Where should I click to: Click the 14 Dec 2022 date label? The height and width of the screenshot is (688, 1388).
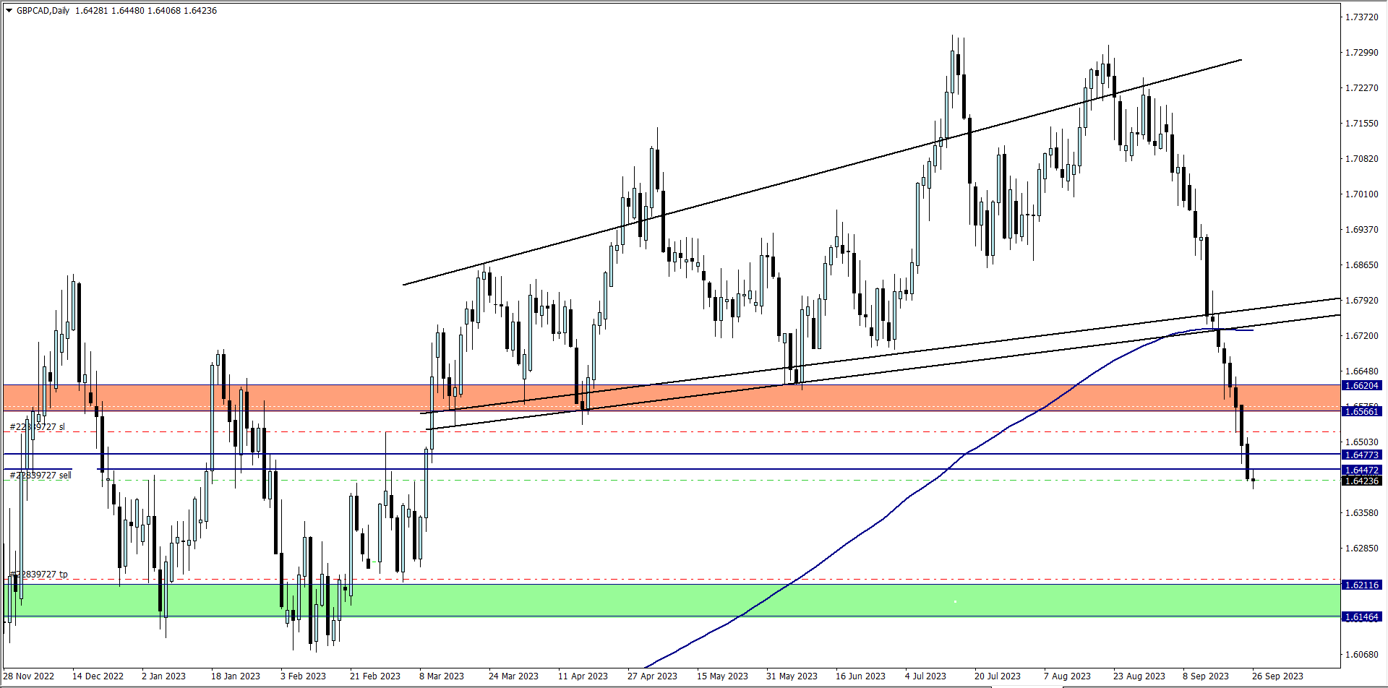(x=98, y=676)
